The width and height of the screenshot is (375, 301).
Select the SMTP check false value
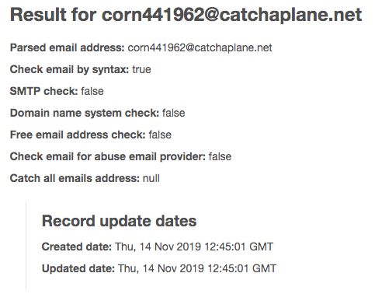click(x=92, y=91)
